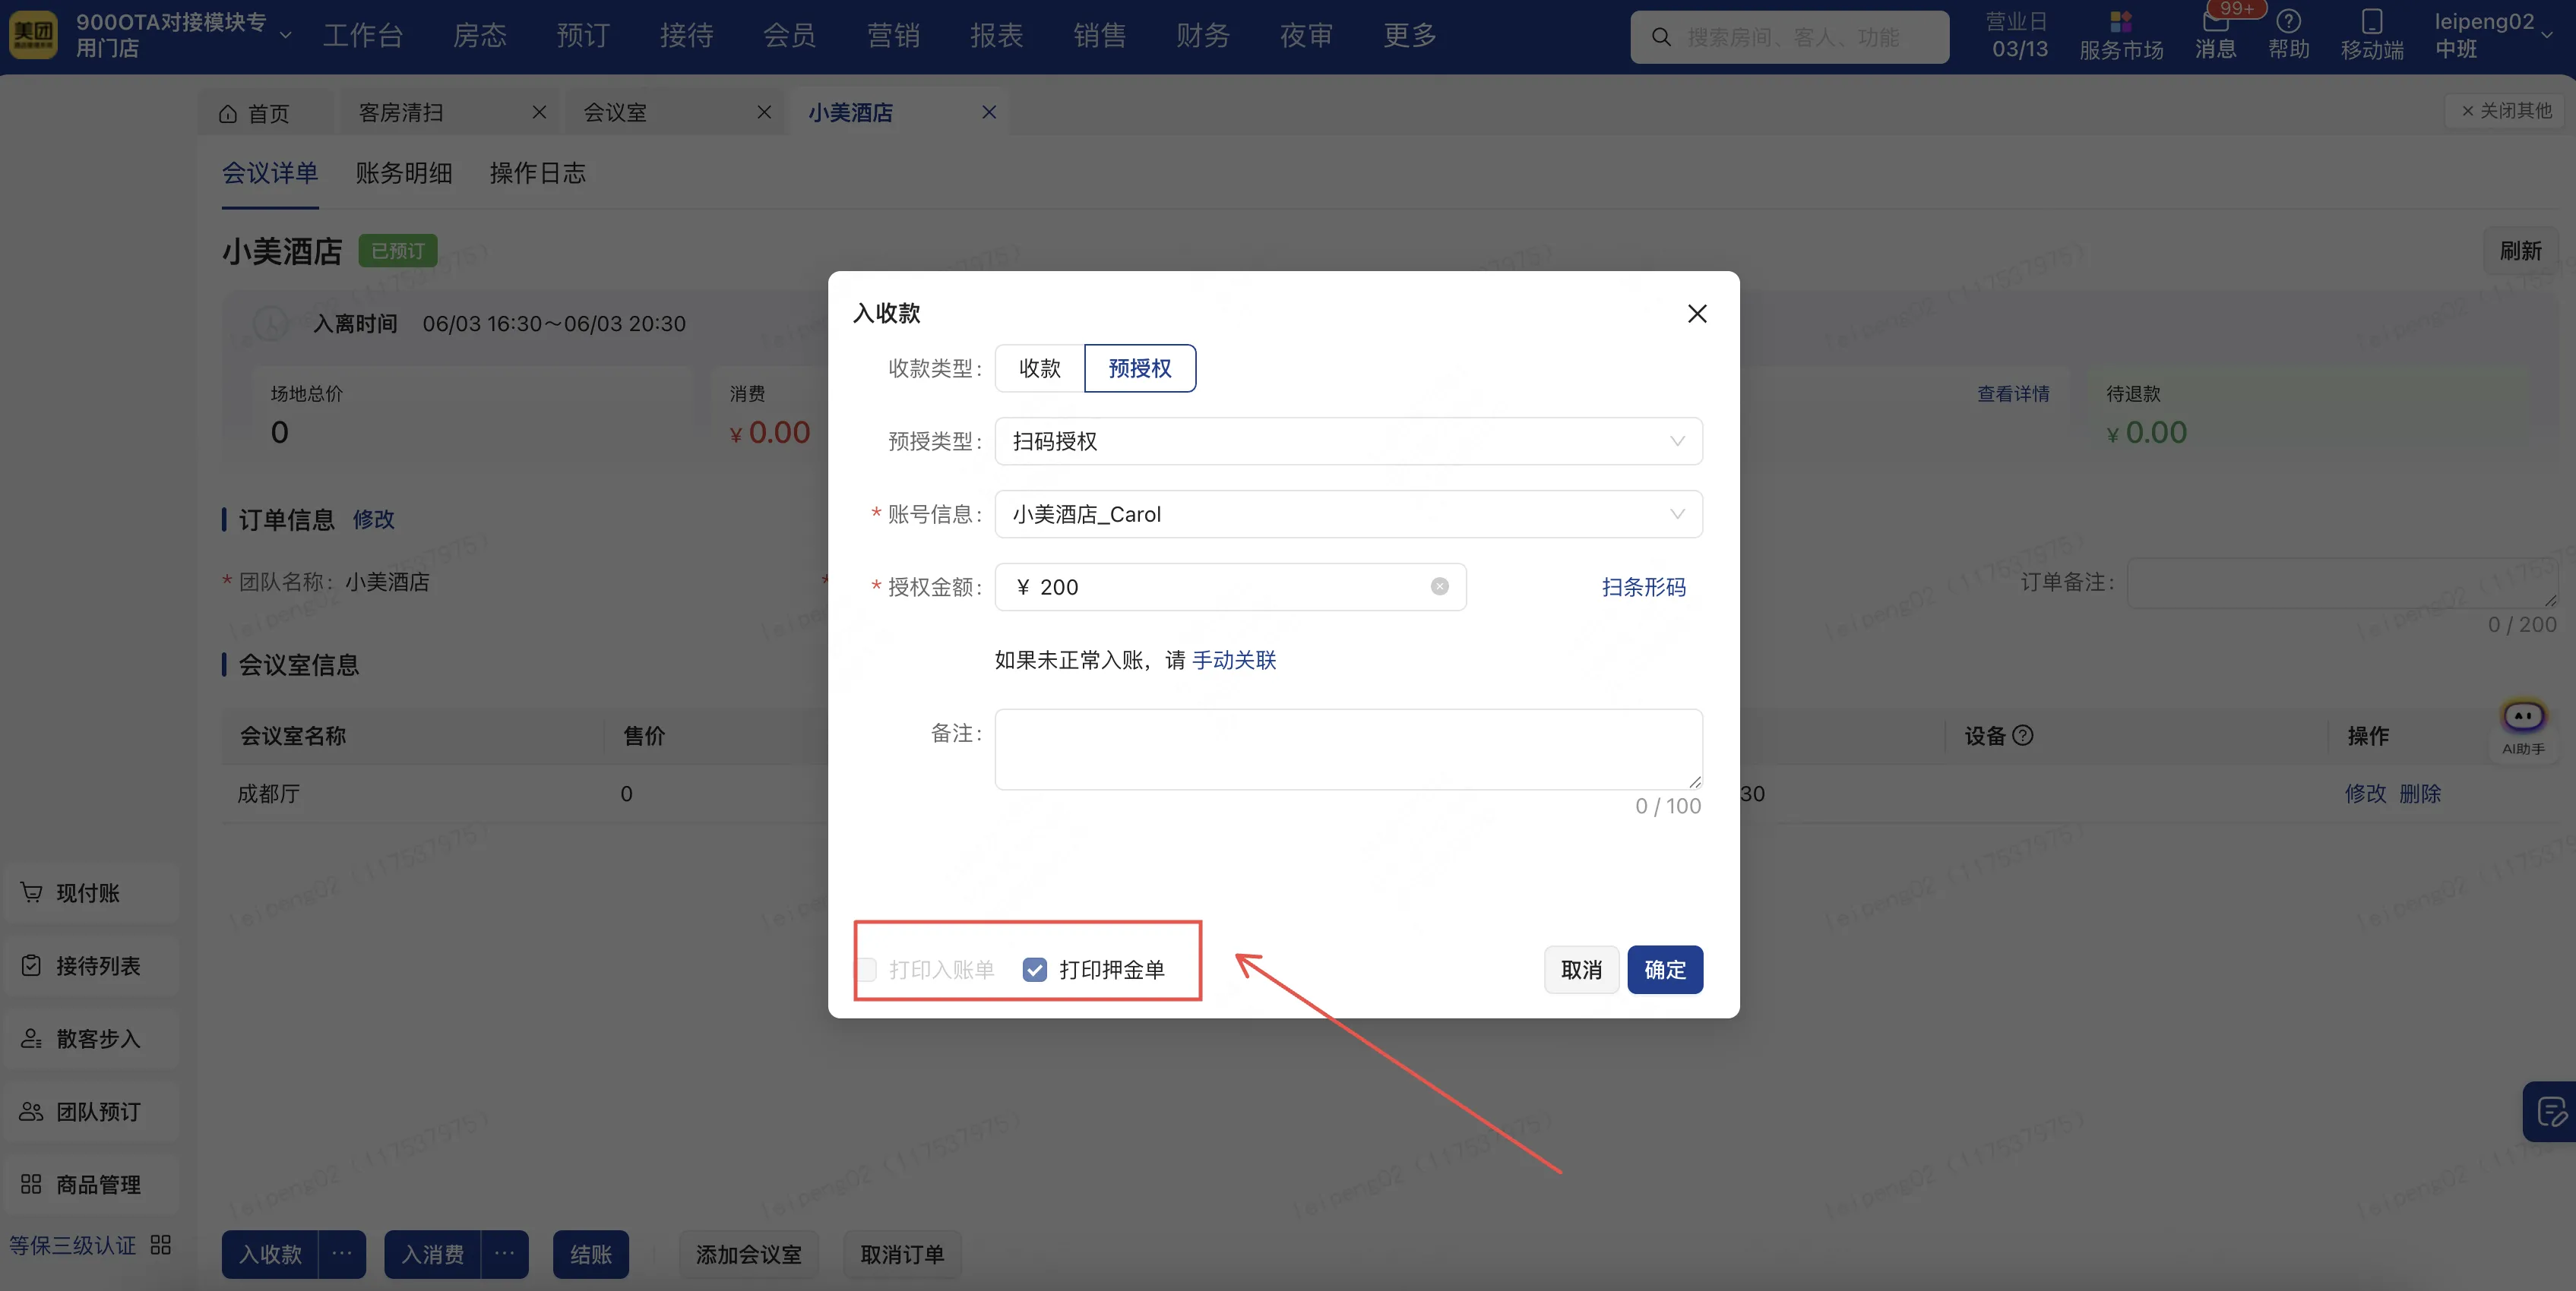Viewport: 2576px width, 1291px height.
Task: Click the 设备 help question icon
Action: tap(2022, 735)
